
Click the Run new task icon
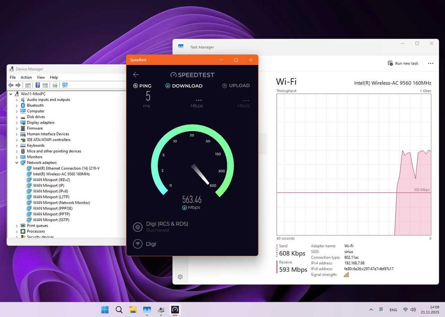(x=390, y=63)
